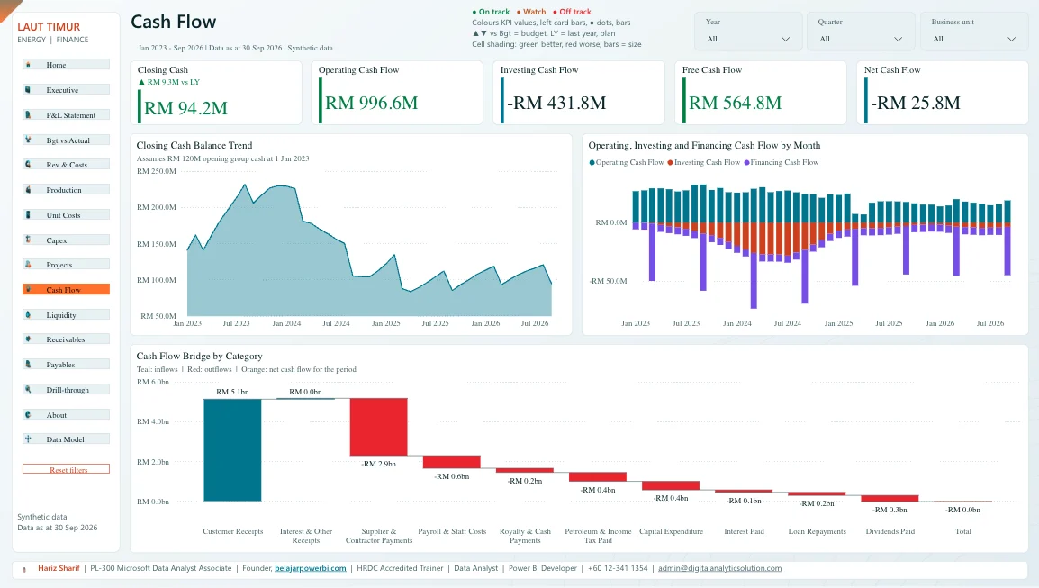The width and height of the screenshot is (1039, 588).
Task: Click the Watch status legend label
Action: [x=534, y=12]
